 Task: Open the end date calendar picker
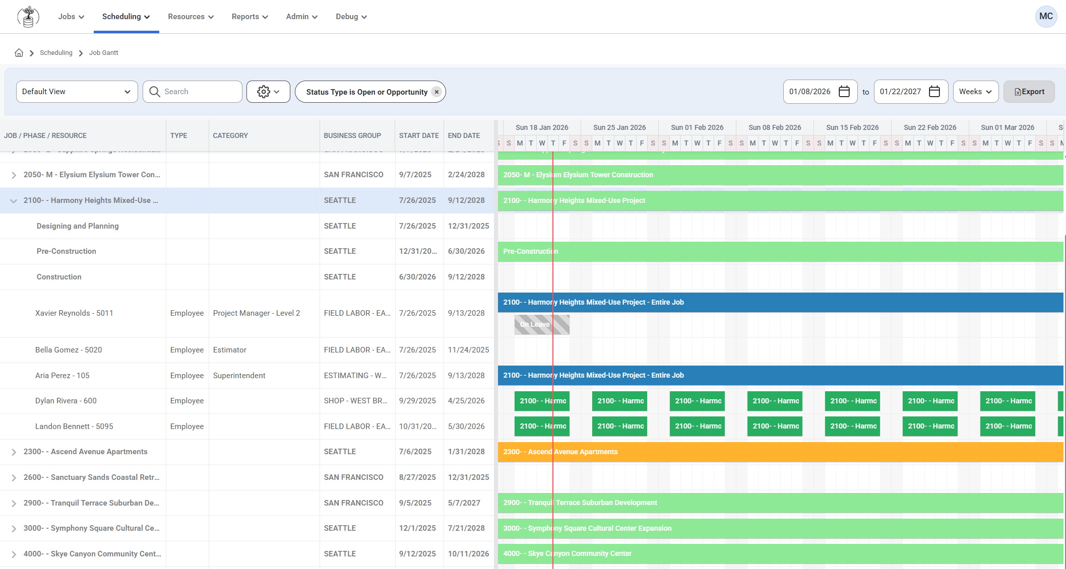pos(934,92)
